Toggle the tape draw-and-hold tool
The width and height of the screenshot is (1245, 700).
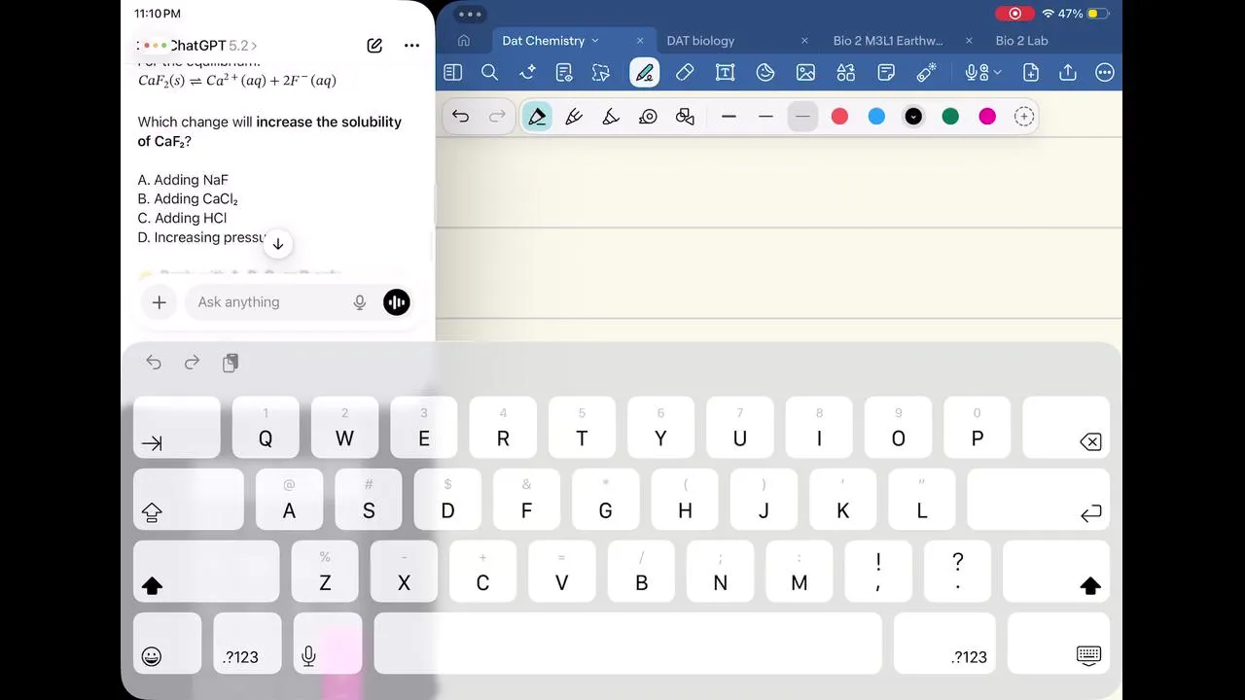[648, 117]
